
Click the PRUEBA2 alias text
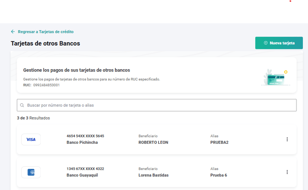click(x=219, y=142)
